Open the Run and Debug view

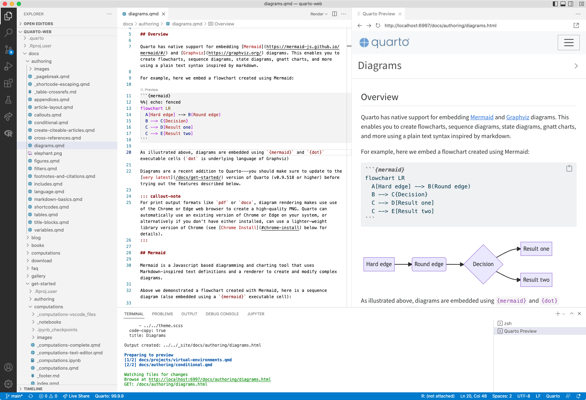point(8,66)
